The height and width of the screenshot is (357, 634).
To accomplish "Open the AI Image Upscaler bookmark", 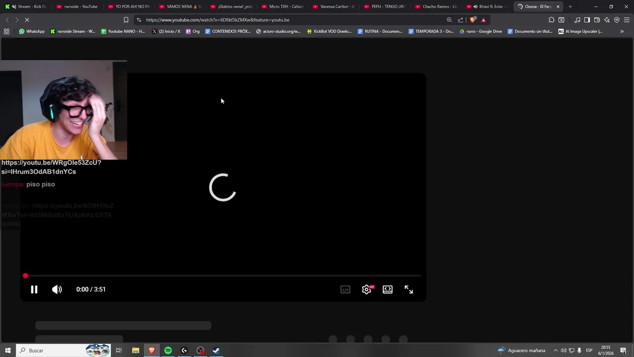I will click(x=580, y=31).
